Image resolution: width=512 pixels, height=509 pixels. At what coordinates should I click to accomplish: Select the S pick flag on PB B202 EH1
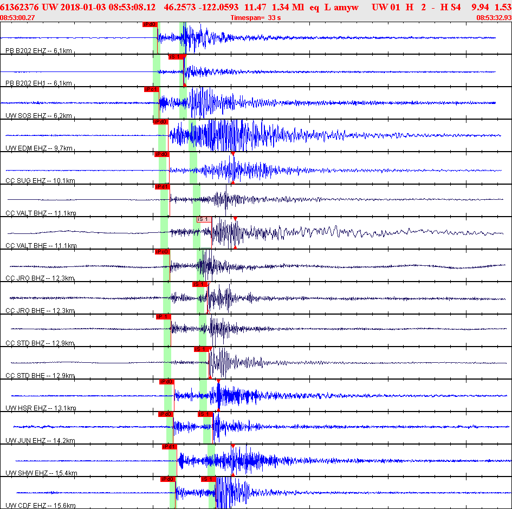coord(176,57)
